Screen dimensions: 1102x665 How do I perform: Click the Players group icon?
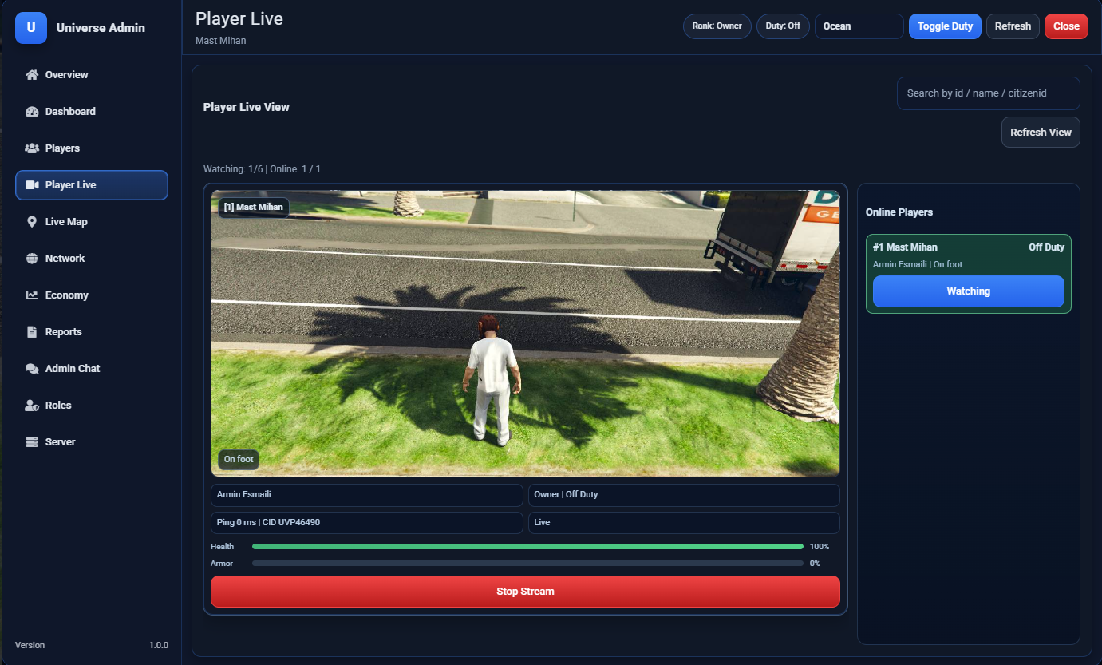pyautogui.click(x=32, y=148)
